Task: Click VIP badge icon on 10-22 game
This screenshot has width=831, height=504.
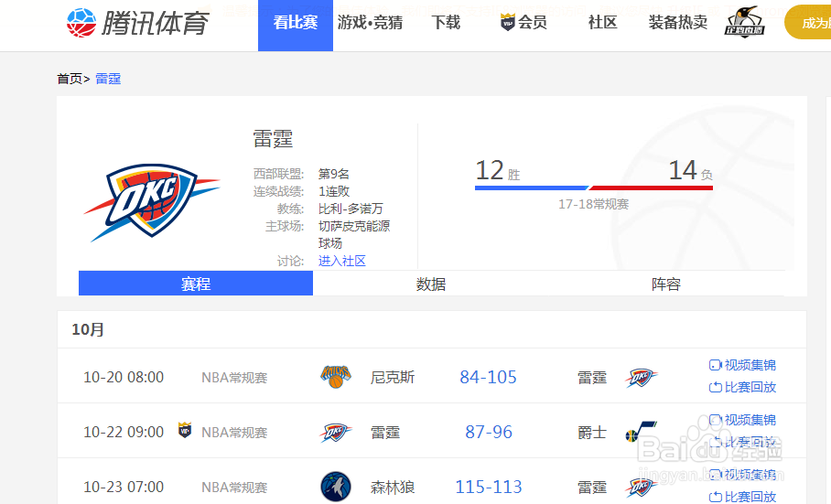Action: [185, 429]
